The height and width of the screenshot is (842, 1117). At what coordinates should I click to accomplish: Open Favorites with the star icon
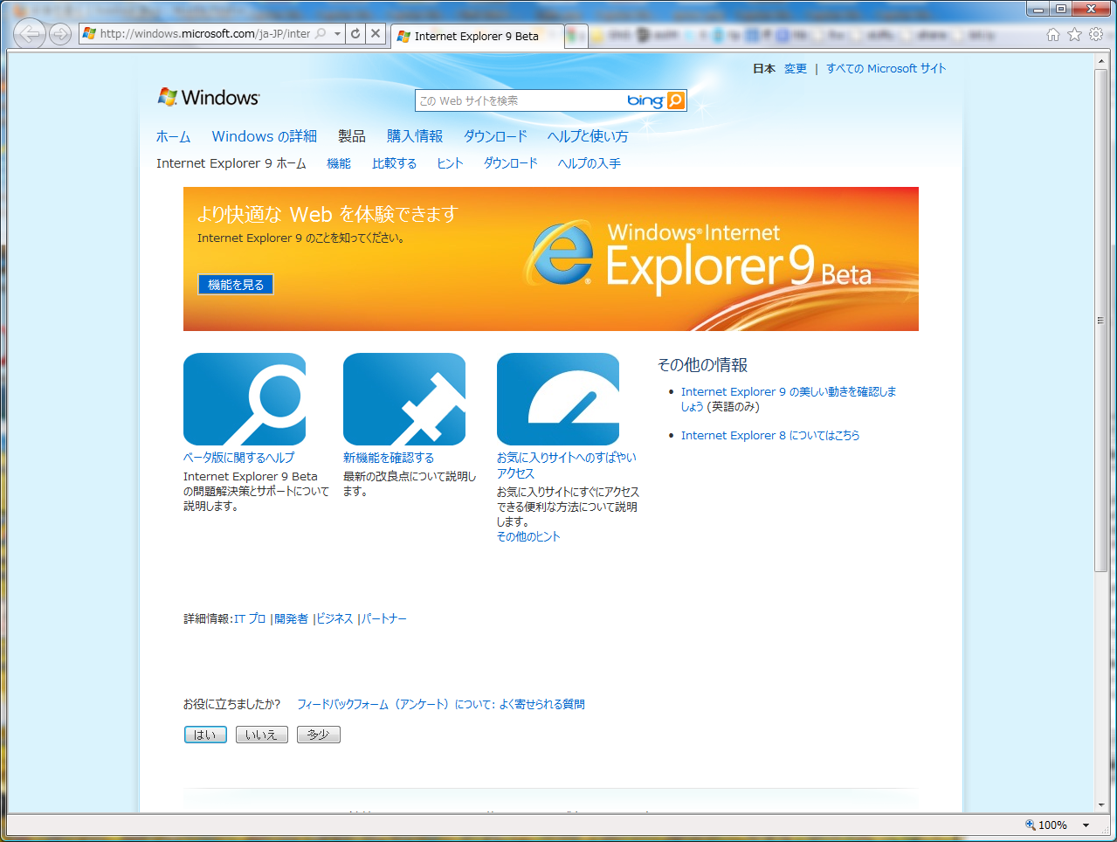coord(1074,34)
